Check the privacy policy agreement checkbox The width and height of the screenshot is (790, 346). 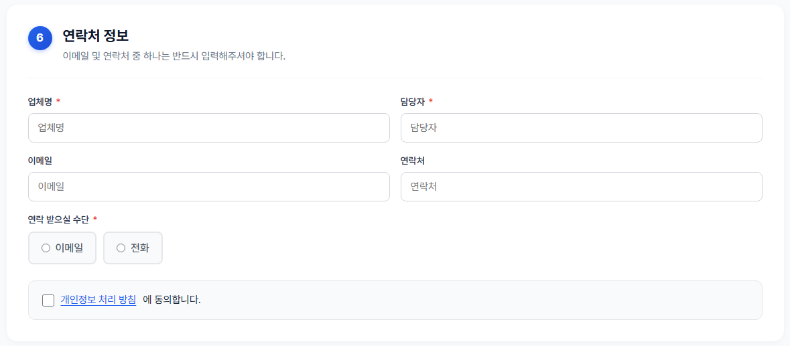[x=48, y=300]
